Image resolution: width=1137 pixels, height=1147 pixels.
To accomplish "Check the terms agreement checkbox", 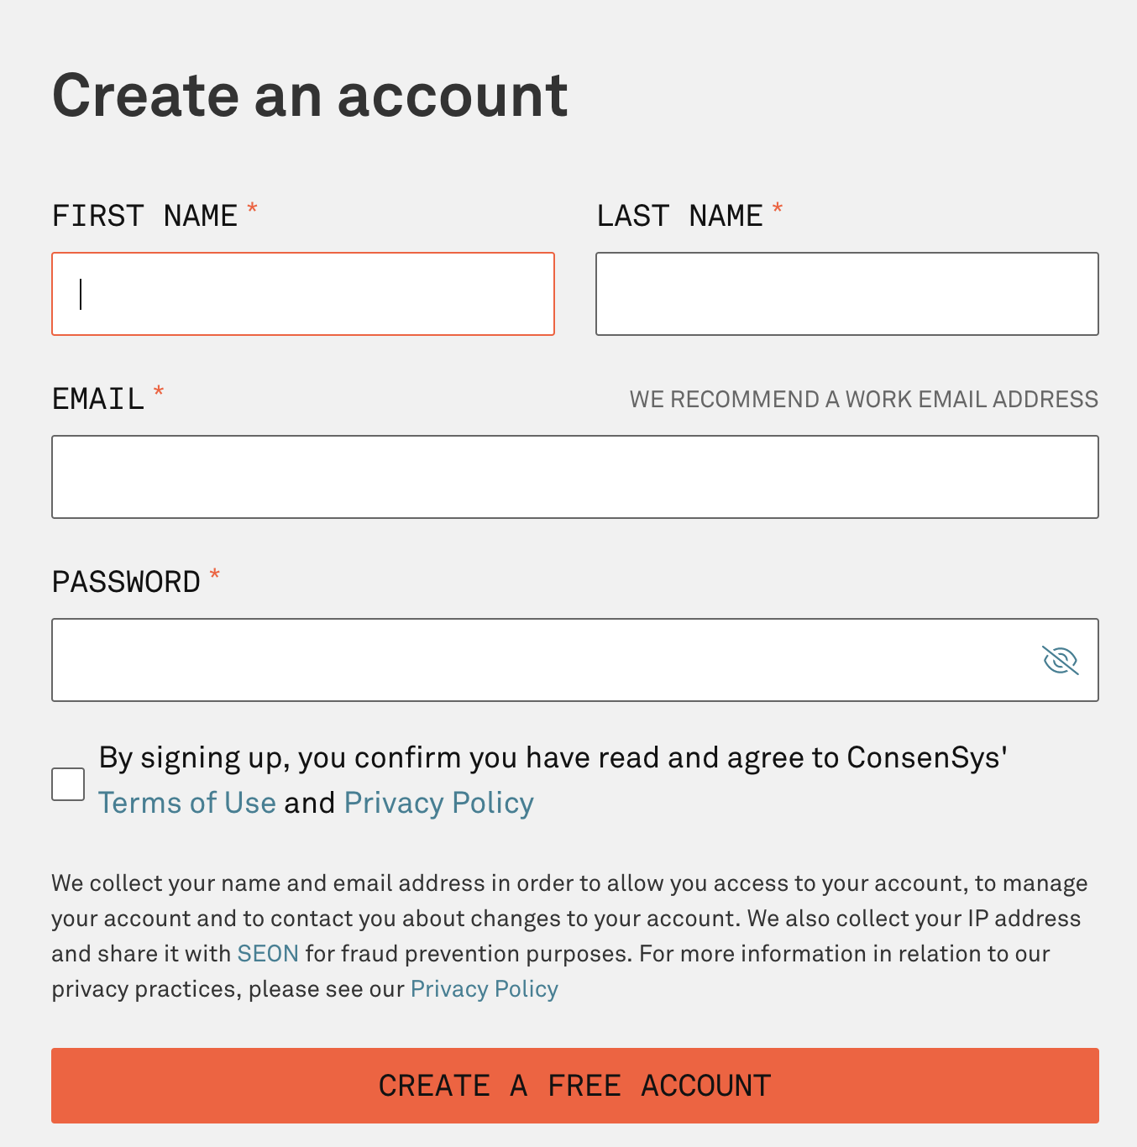I will pos(68,784).
